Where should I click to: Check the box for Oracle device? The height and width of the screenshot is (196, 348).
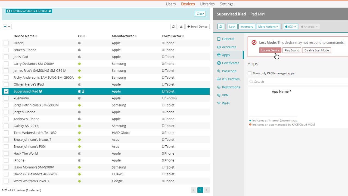[6, 43]
